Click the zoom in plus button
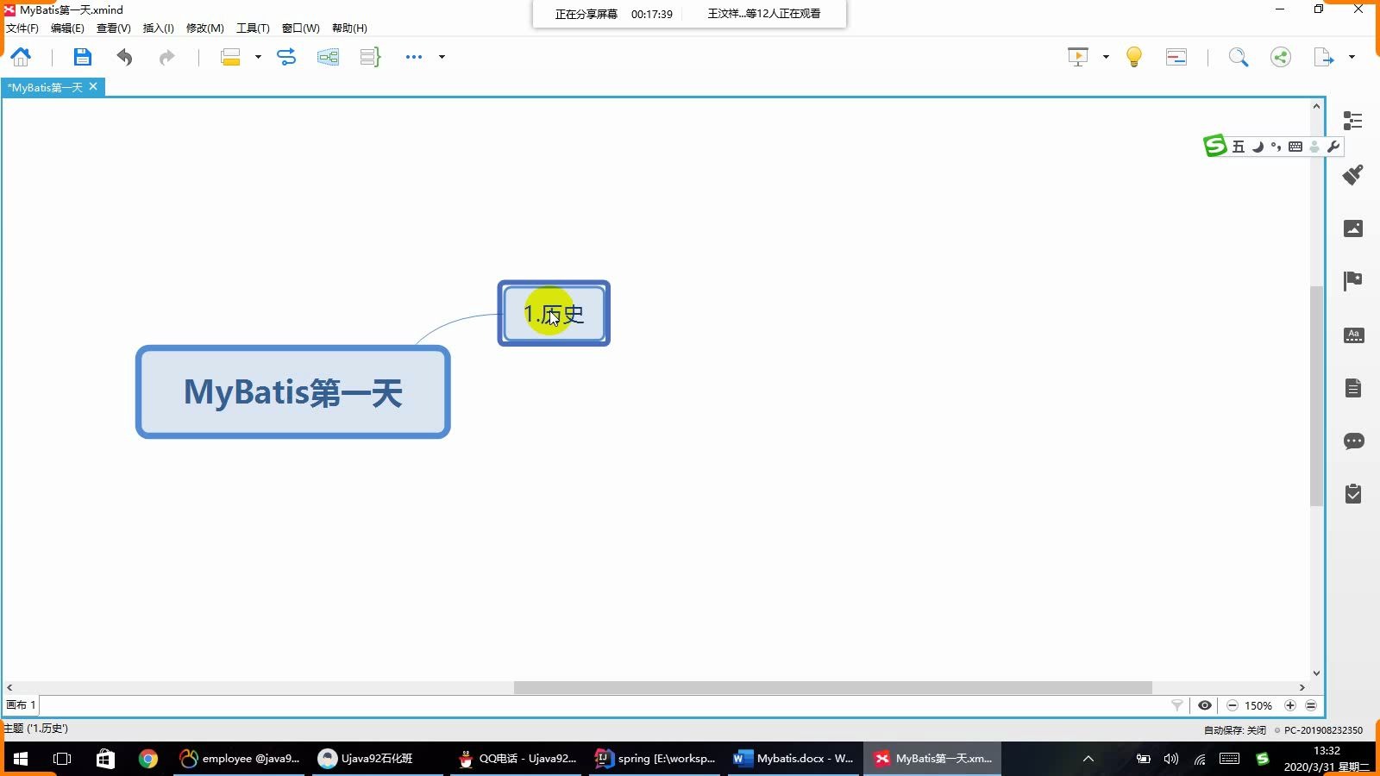The height and width of the screenshot is (776, 1380). tap(1290, 705)
